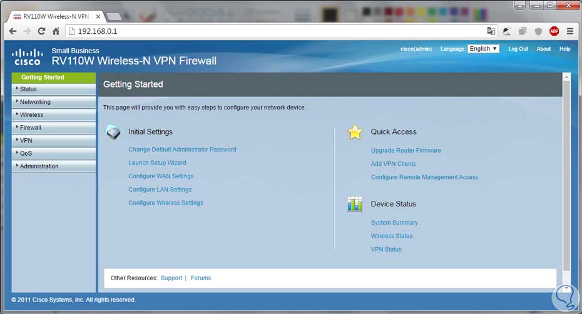Image resolution: width=582 pixels, height=314 pixels.
Task: Expand the Networking menu
Action: click(x=53, y=102)
